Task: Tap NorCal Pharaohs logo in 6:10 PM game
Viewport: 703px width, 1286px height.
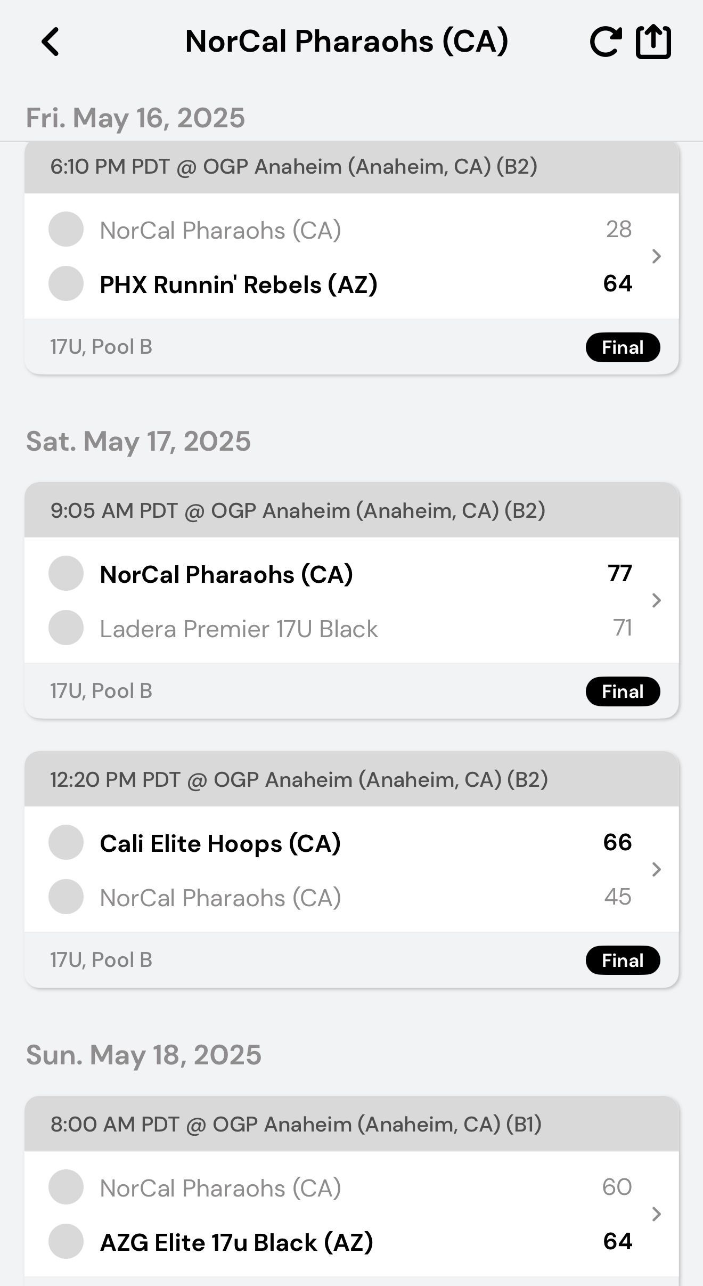Action: [66, 229]
